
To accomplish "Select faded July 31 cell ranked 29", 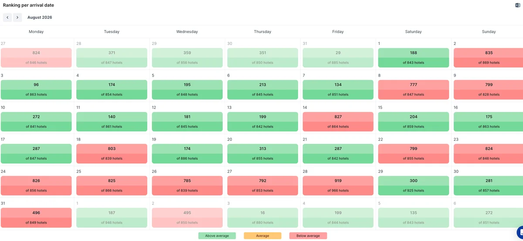I will 338,57.
